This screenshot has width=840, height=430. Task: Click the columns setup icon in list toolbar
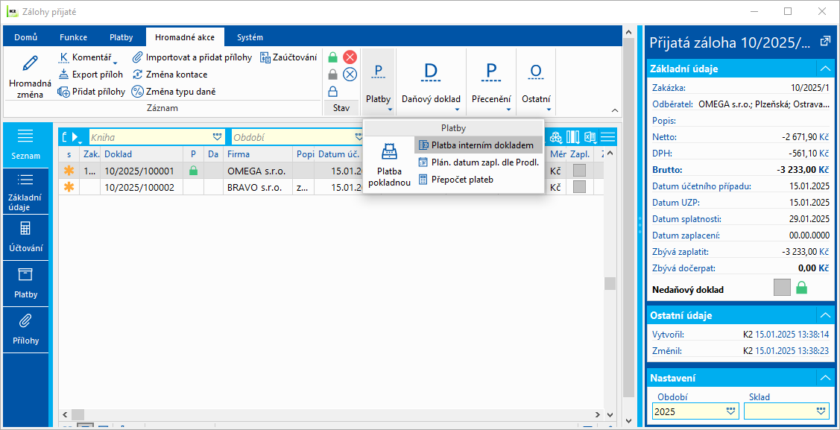point(573,137)
